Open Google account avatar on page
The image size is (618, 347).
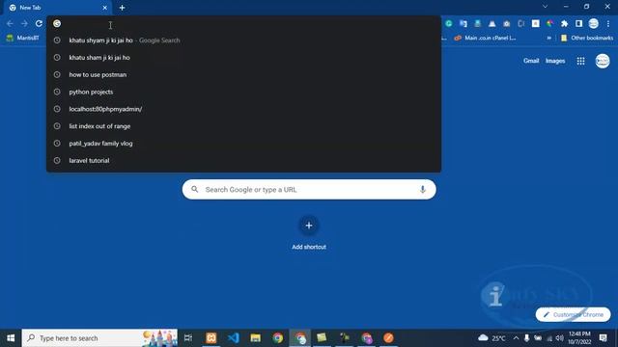[603, 61]
